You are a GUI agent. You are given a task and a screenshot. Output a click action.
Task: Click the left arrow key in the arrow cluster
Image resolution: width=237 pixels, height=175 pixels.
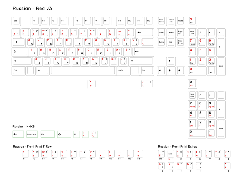pos(161,71)
